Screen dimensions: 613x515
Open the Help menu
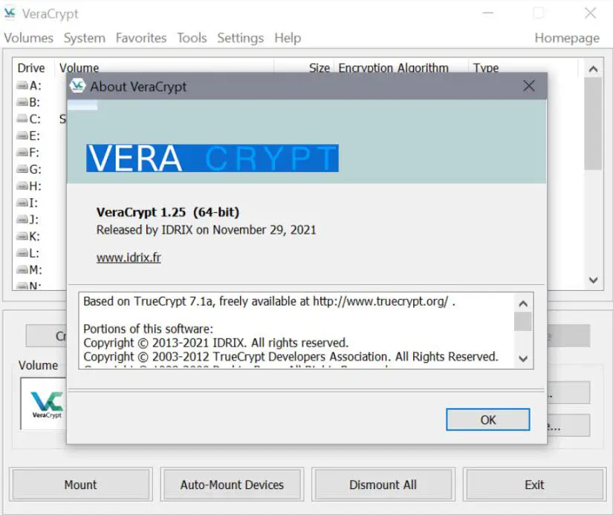288,38
